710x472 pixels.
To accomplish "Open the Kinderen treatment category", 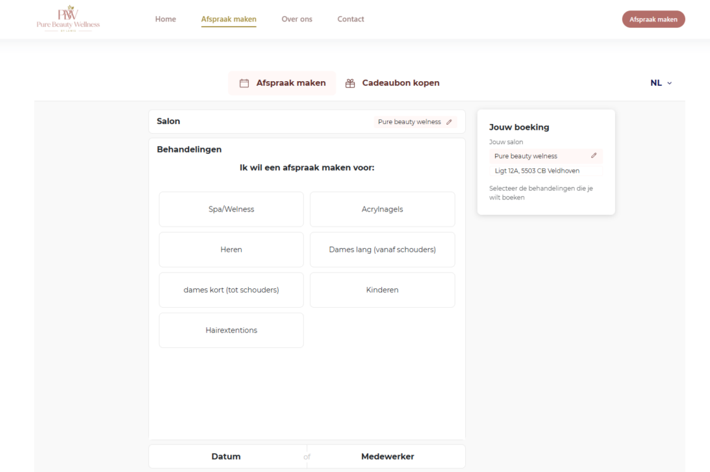I will 382,290.
